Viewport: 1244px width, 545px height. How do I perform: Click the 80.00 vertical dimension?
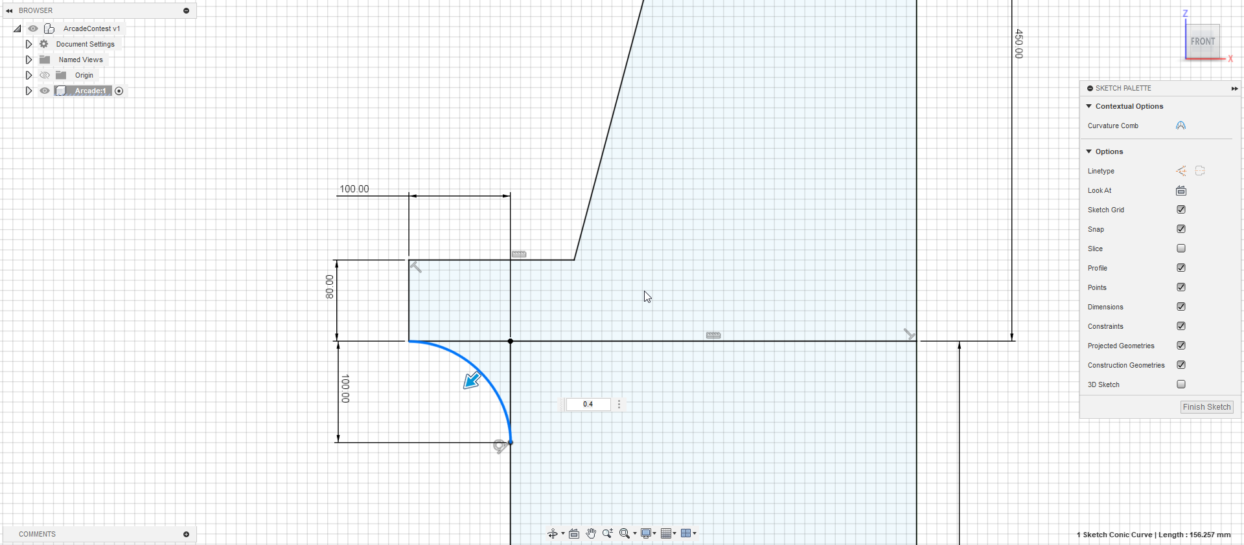(330, 287)
